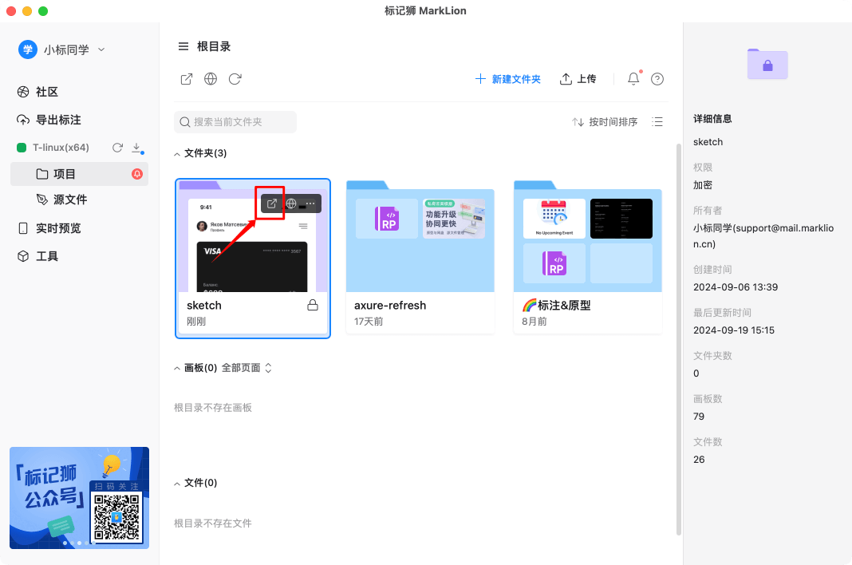Refresh the T-linux(x64) plugin status
The width and height of the screenshot is (852, 565).
117,147
